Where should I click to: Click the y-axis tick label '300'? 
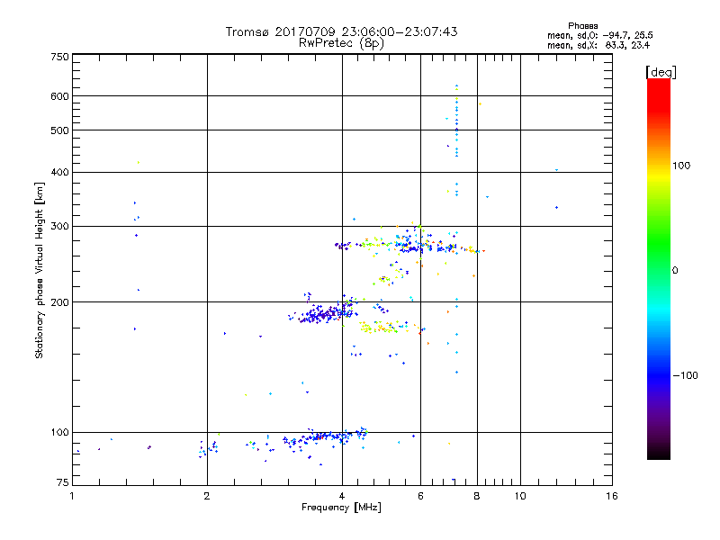coord(59,227)
